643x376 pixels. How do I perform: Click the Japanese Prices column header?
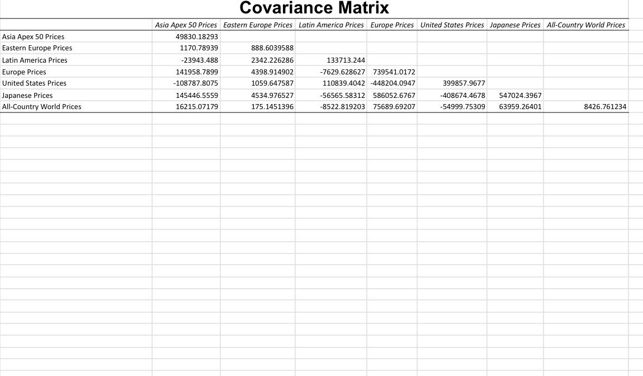515,25
